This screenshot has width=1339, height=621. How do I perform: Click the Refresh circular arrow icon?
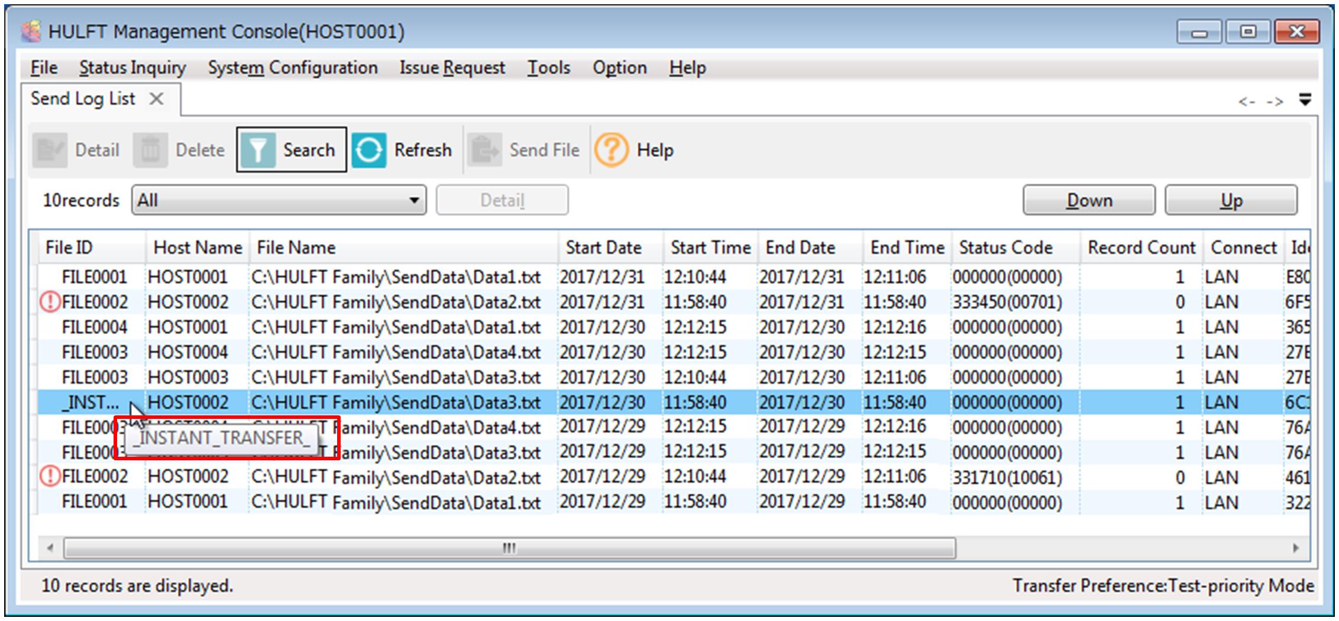[x=369, y=150]
